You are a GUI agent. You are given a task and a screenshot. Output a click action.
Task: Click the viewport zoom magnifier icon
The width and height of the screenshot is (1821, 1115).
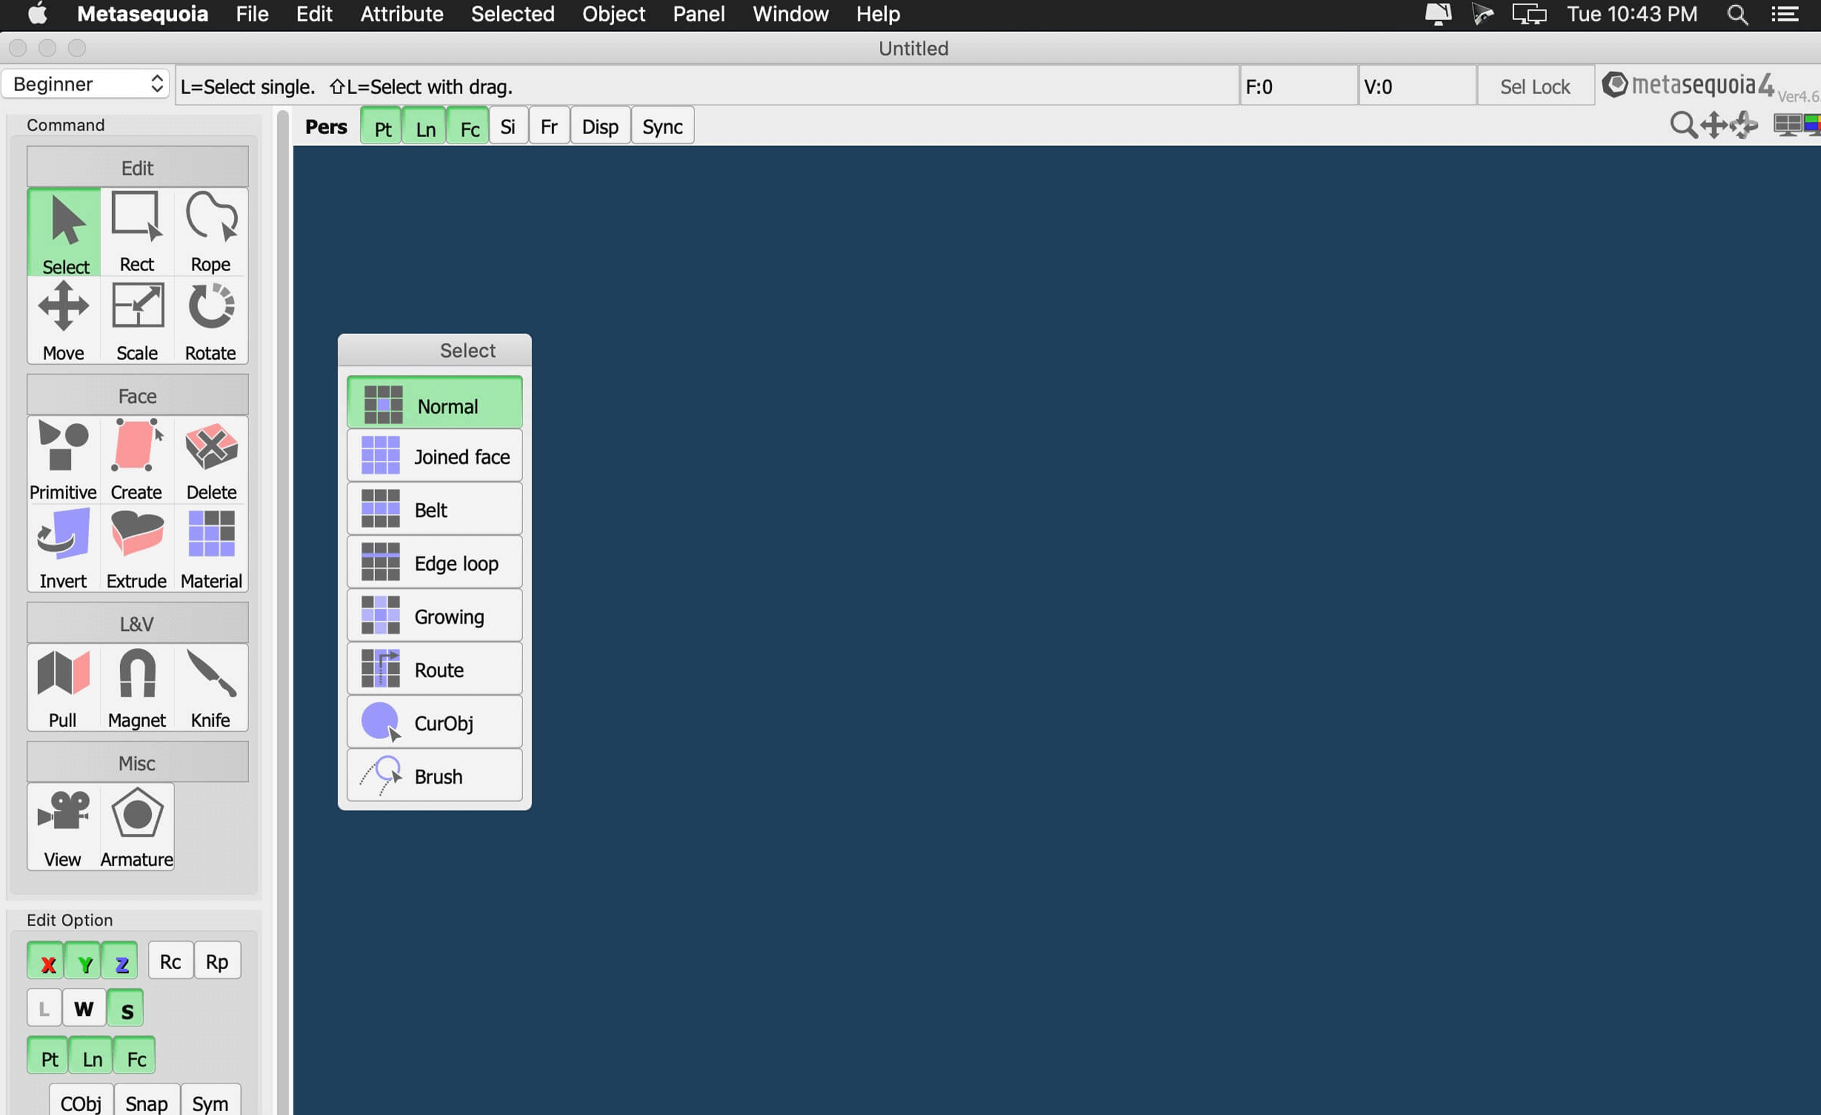[1684, 126]
